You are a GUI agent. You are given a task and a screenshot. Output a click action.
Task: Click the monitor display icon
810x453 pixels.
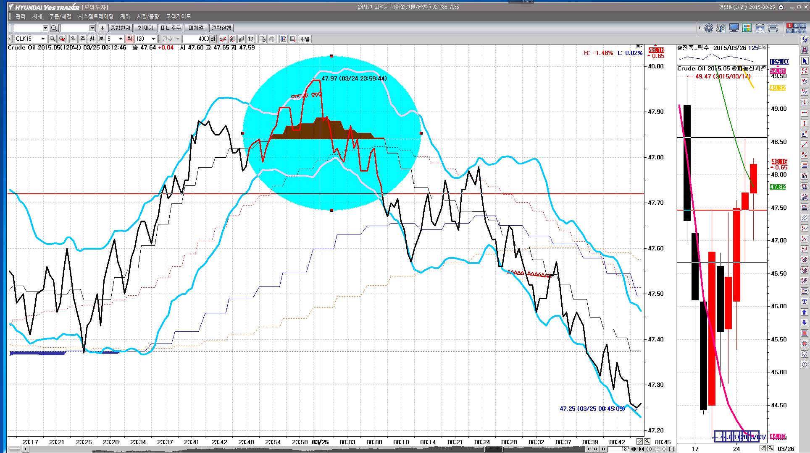(734, 28)
